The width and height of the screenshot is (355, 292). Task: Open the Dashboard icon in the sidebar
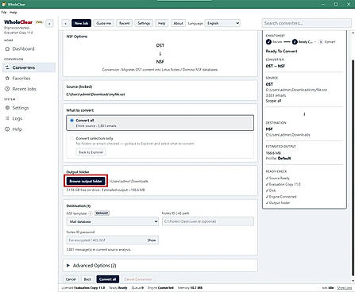tap(7, 48)
